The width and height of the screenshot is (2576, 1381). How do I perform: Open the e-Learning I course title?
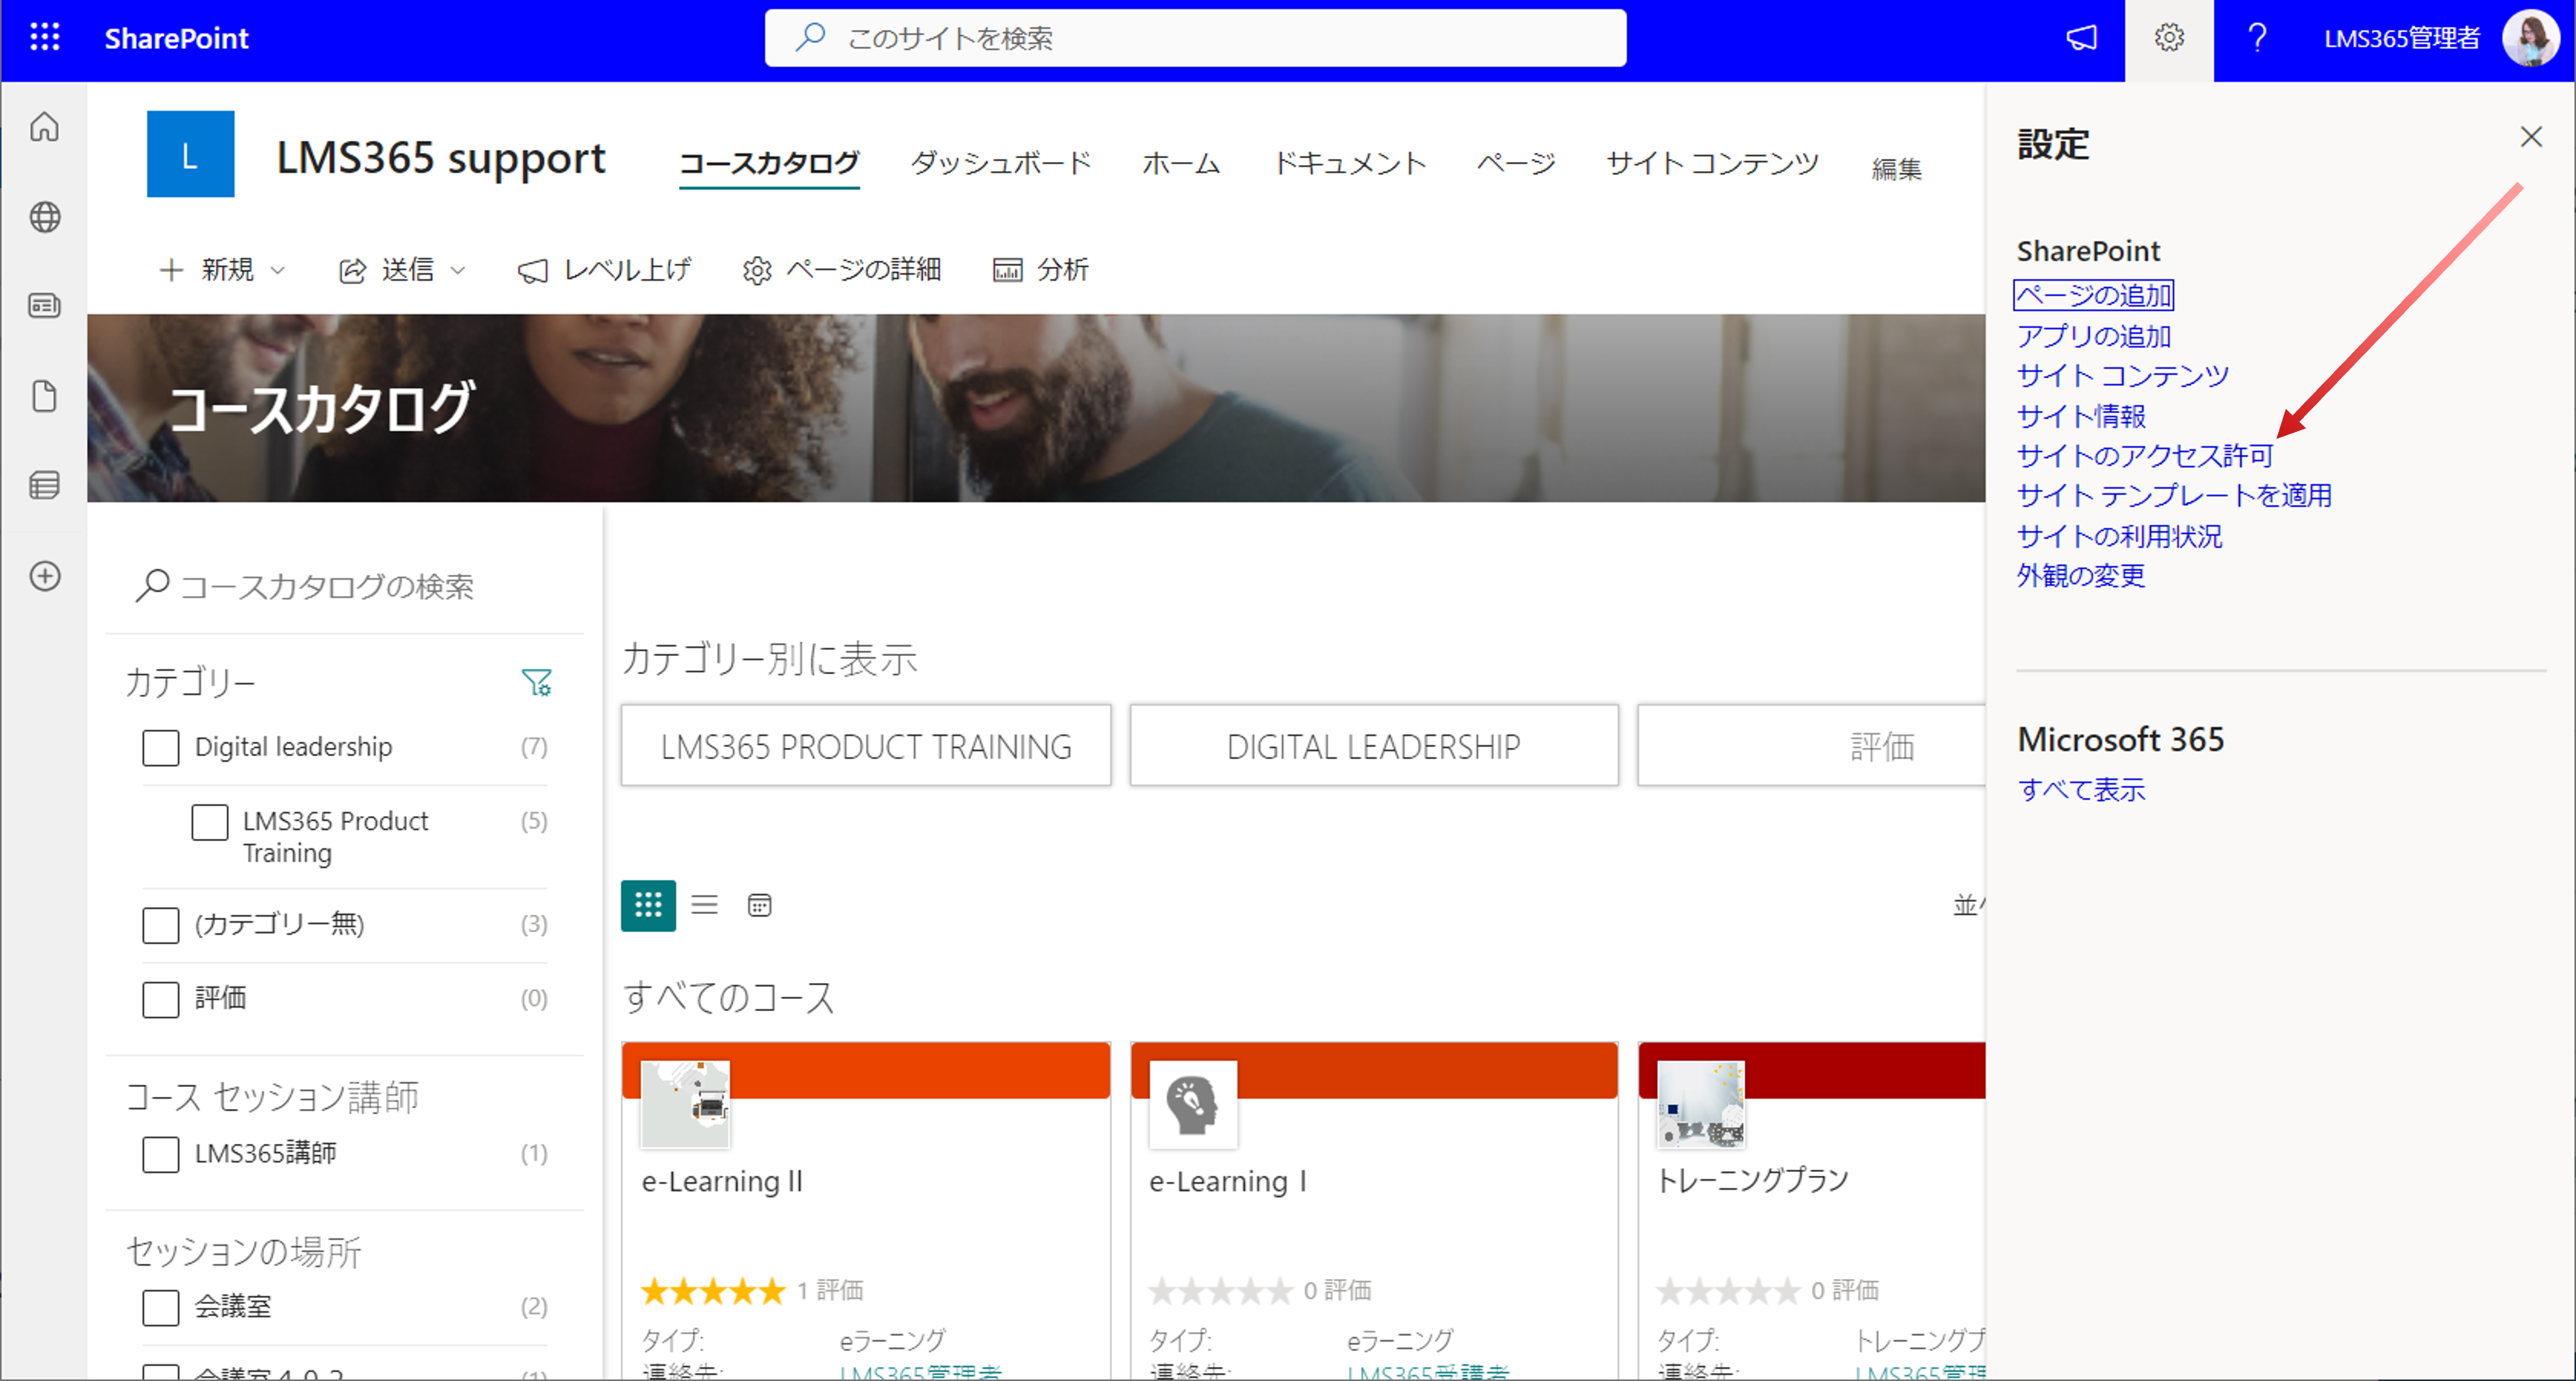click(1228, 1182)
